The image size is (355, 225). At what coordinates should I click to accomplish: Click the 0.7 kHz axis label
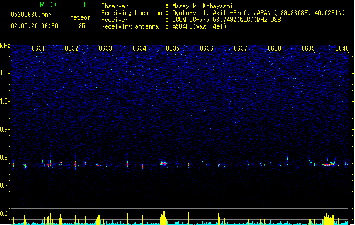[5, 186]
